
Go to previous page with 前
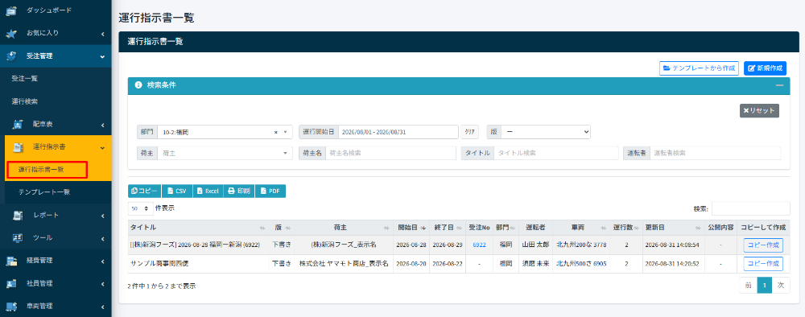tap(748, 286)
